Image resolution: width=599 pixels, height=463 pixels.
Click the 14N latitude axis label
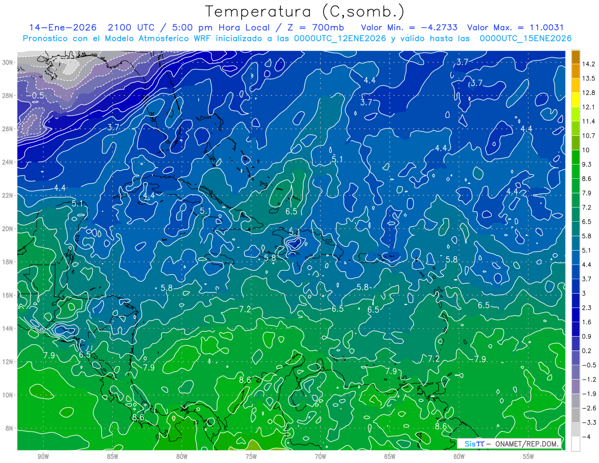8,328
